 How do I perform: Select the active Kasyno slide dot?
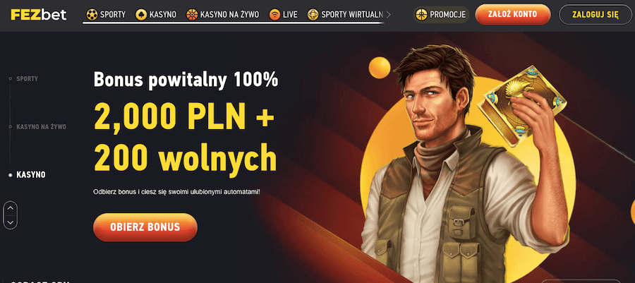[x=10, y=175]
